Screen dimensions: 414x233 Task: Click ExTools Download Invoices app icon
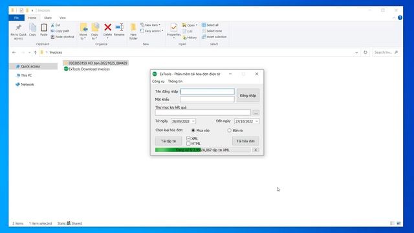coord(66,69)
